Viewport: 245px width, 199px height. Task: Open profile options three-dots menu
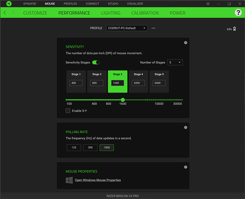point(154,28)
